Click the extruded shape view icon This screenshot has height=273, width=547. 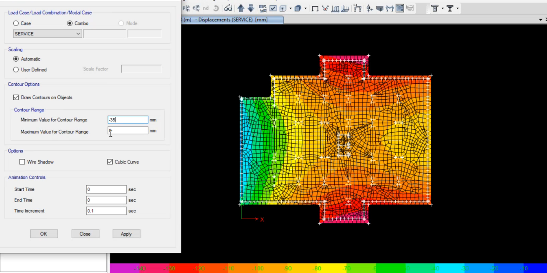click(x=298, y=8)
